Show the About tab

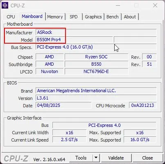[x=130, y=17]
